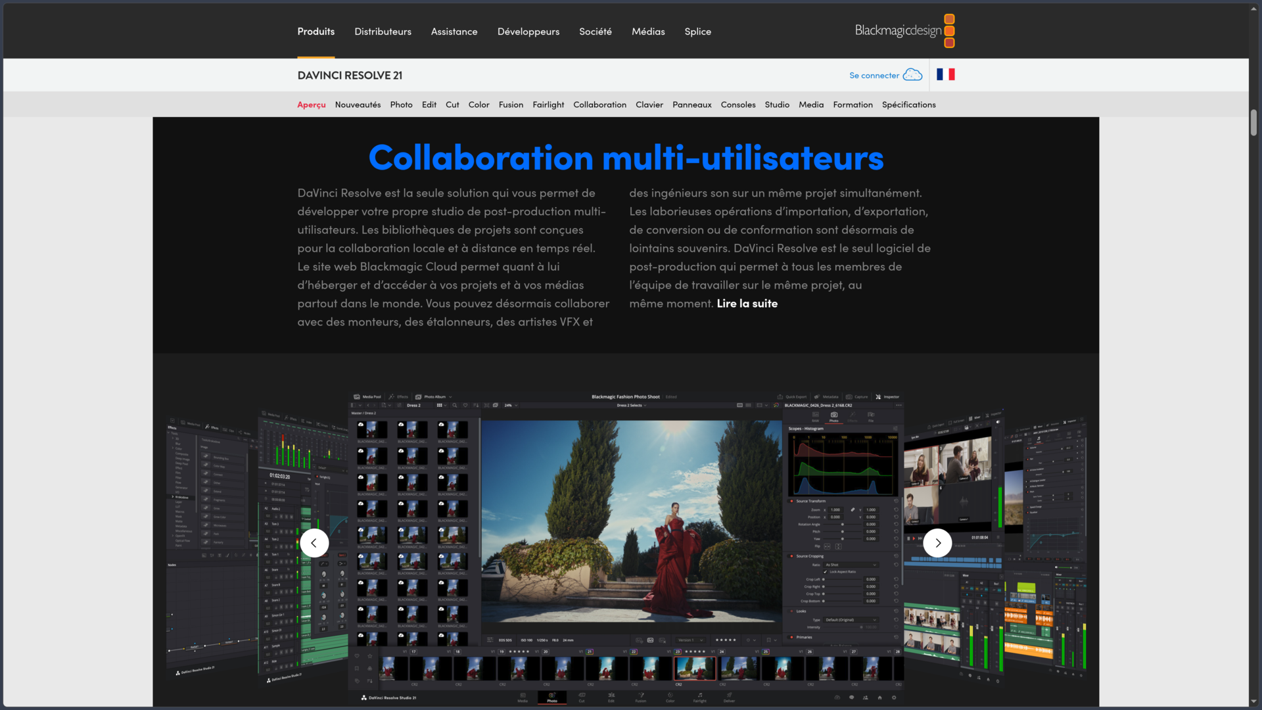Click the cloud icon next to Se connecter

pyautogui.click(x=912, y=75)
